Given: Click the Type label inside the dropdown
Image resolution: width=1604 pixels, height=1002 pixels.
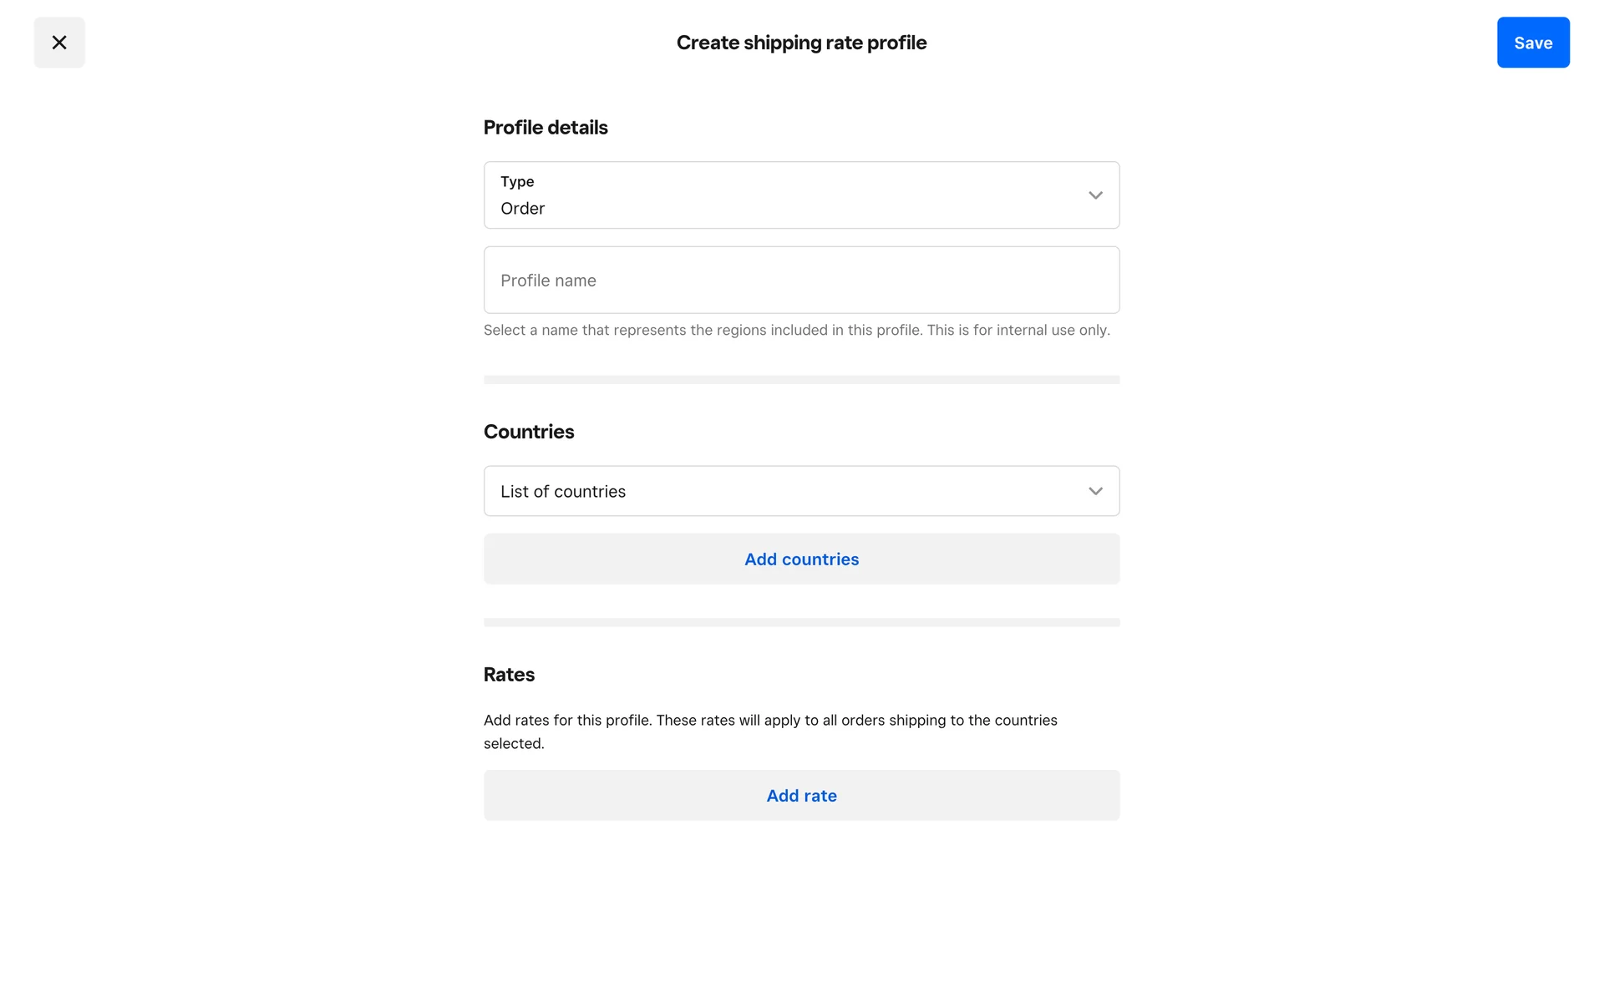Looking at the screenshot, I should point(517,181).
